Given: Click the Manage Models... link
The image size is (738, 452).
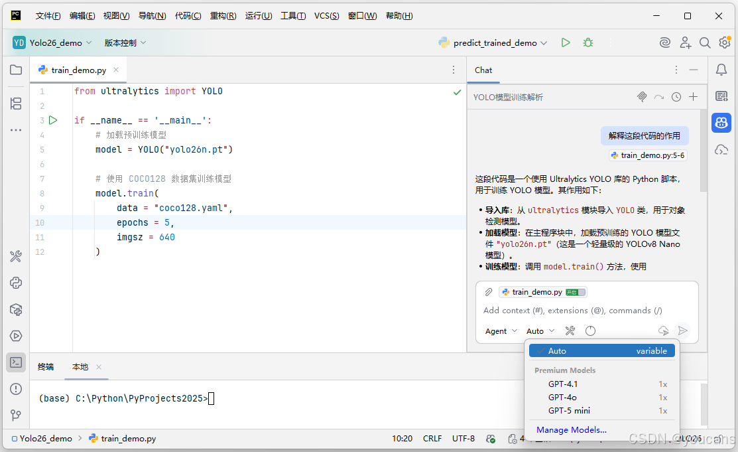Looking at the screenshot, I should 572,430.
